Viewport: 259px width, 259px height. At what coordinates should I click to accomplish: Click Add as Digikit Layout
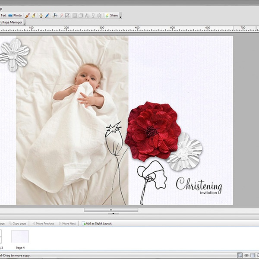pyautogui.click(x=97, y=223)
